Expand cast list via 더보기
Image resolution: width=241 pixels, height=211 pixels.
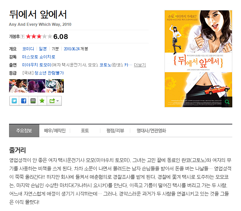point(140,65)
